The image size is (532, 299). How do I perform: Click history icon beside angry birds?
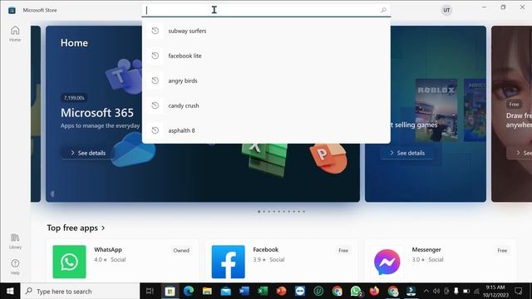pos(155,81)
